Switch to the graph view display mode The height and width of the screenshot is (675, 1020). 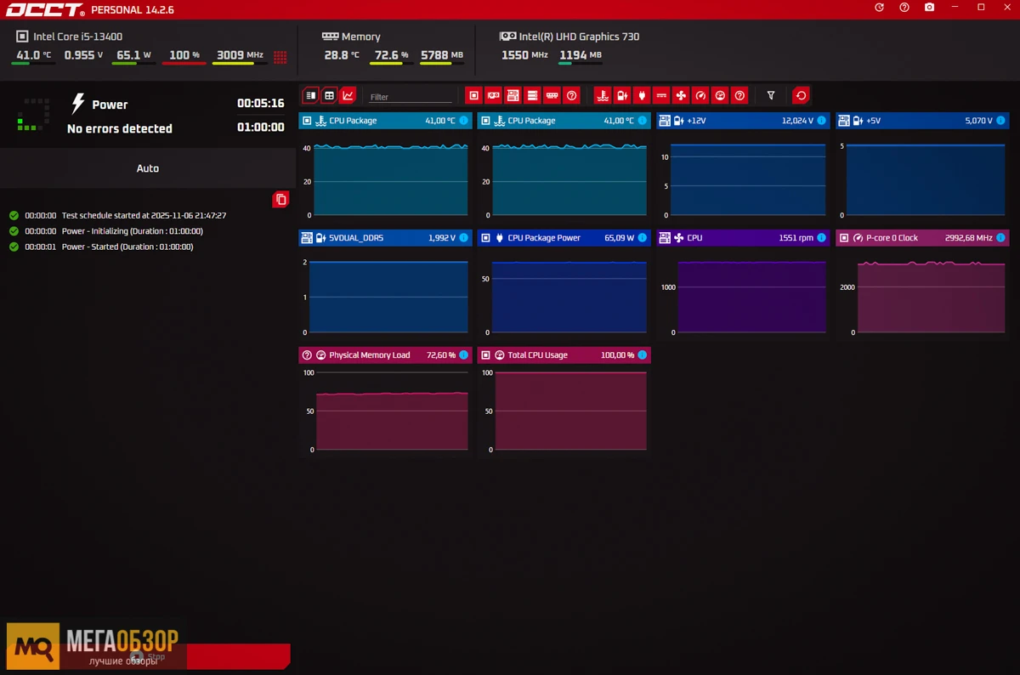[x=348, y=95]
